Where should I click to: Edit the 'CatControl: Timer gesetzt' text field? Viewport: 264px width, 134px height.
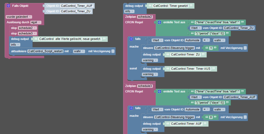(x=171, y=6)
